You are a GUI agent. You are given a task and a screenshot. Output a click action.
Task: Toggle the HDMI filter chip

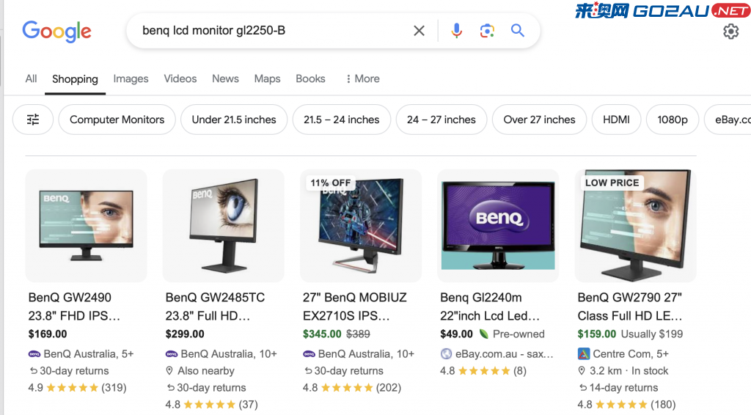pos(616,120)
